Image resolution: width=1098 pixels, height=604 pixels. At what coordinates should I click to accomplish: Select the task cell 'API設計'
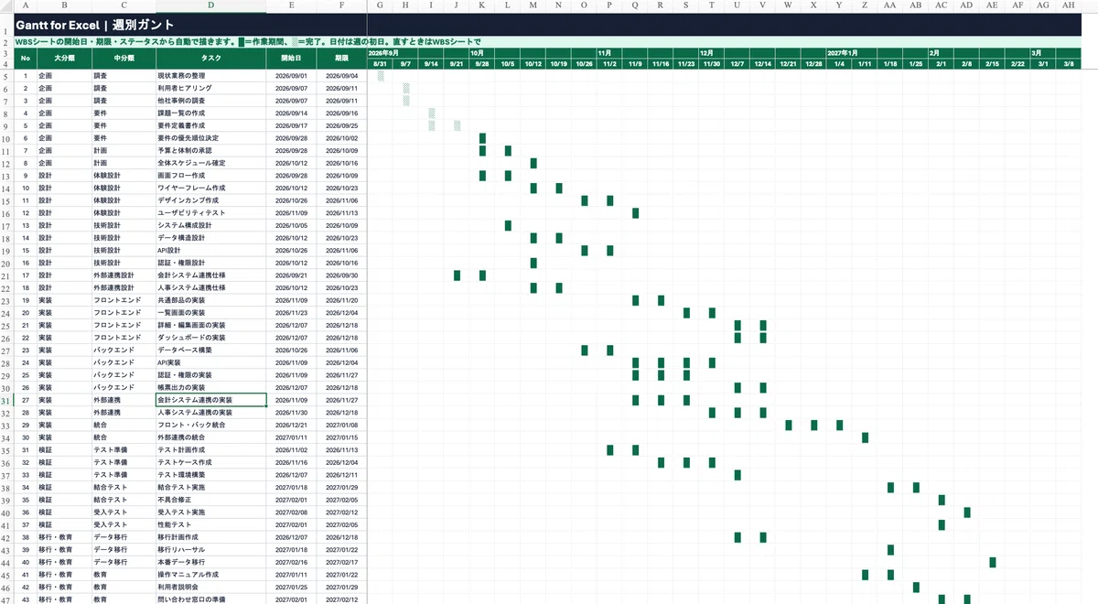211,250
